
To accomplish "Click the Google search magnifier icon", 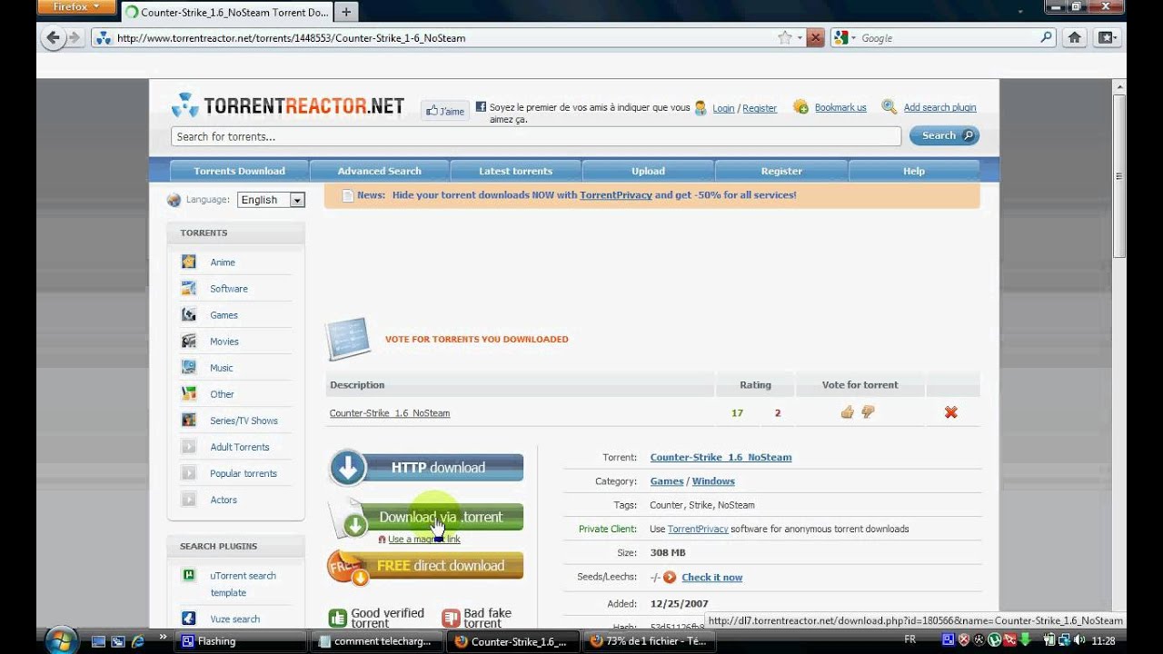I will tap(1047, 38).
